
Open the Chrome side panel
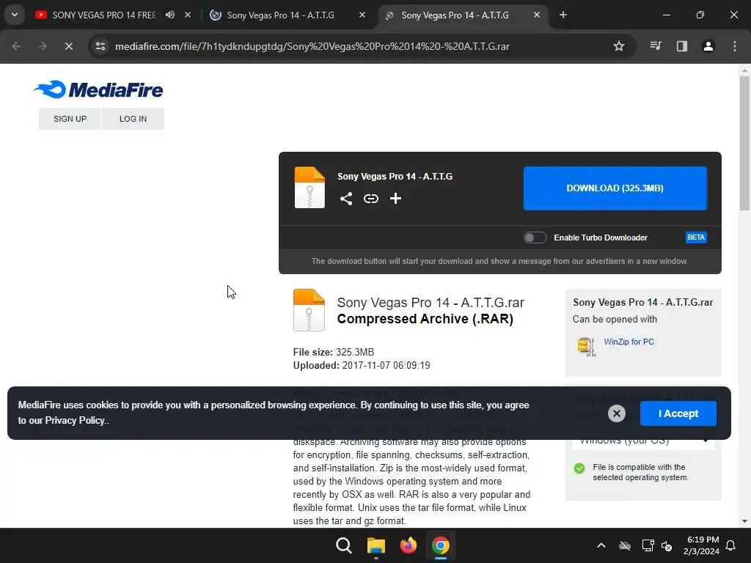[682, 46]
